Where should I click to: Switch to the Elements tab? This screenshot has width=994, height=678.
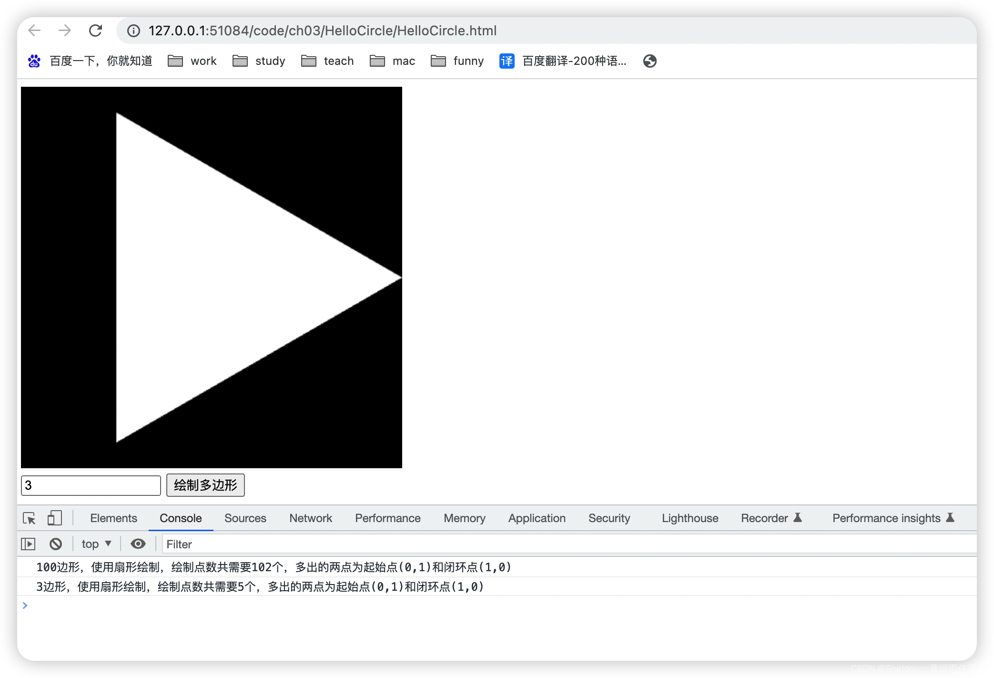coord(113,518)
